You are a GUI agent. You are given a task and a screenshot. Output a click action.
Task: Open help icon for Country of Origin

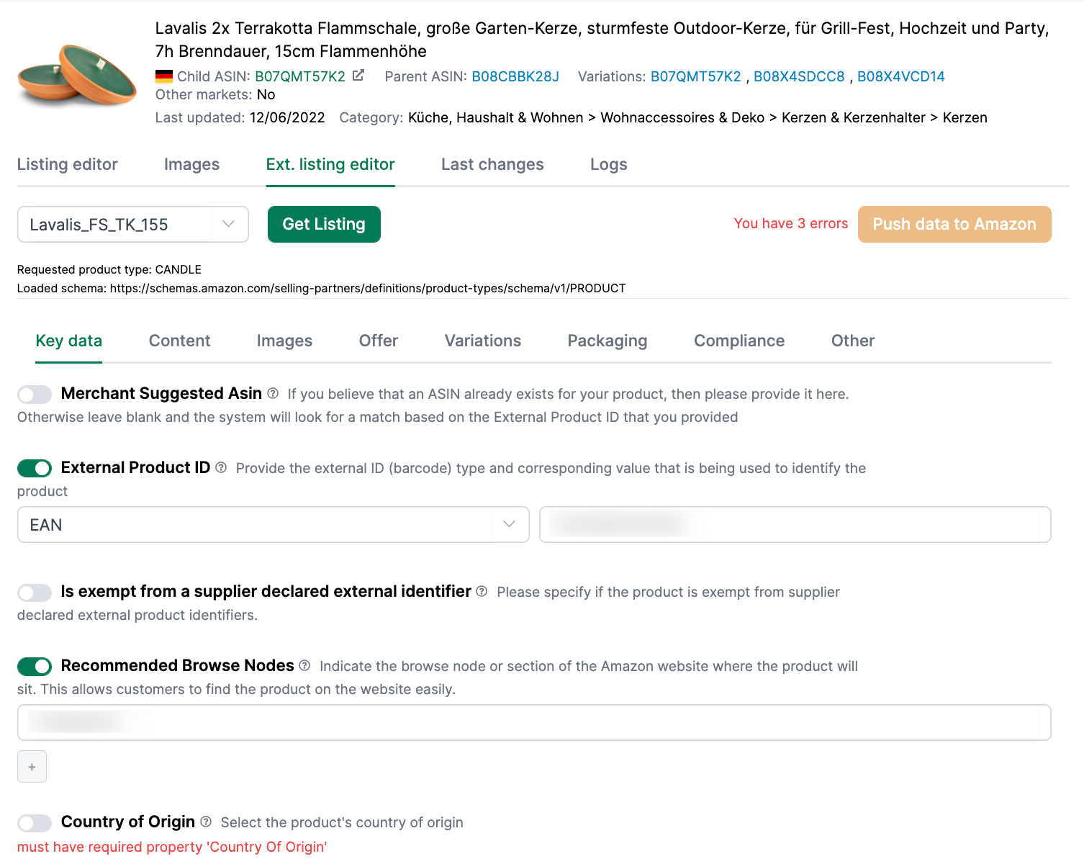point(206,822)
